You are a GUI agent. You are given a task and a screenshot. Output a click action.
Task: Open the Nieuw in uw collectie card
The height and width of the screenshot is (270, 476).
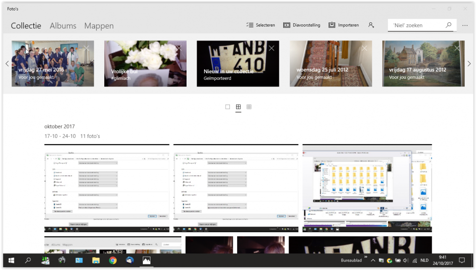pyautogui.click(x=238, y=64)
